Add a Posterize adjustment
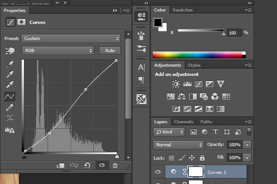This screenshot has height=184, width=277. point(187,109)
